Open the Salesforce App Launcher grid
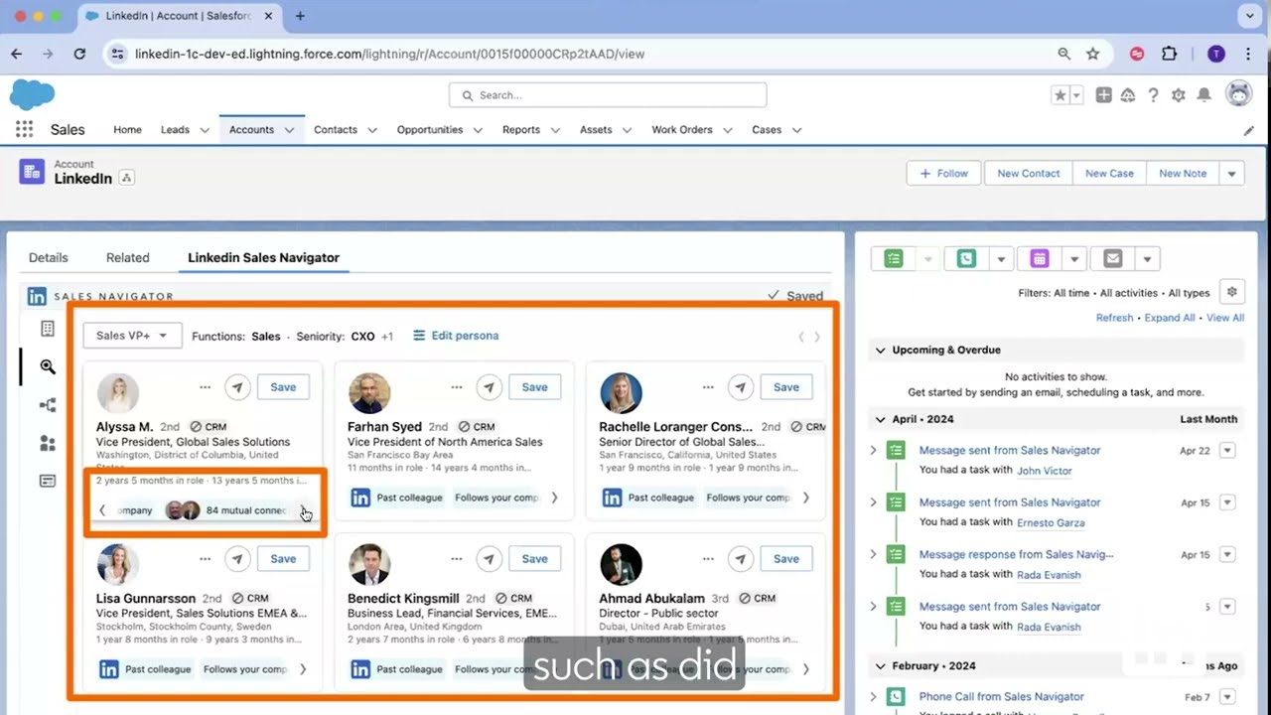This screenshot has height=715, width=1271. coord(24,129)
